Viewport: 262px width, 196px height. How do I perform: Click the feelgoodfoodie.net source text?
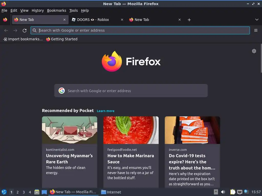[x=122, y=150]
